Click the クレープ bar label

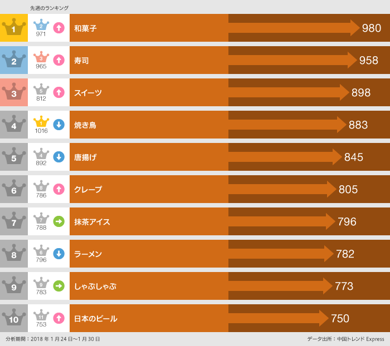[x=88, y=190]
